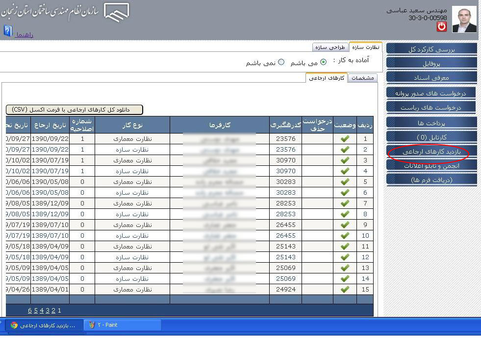Click the user profile photo
This screenshot has height=338, width=481.
[x=464, y=20]
